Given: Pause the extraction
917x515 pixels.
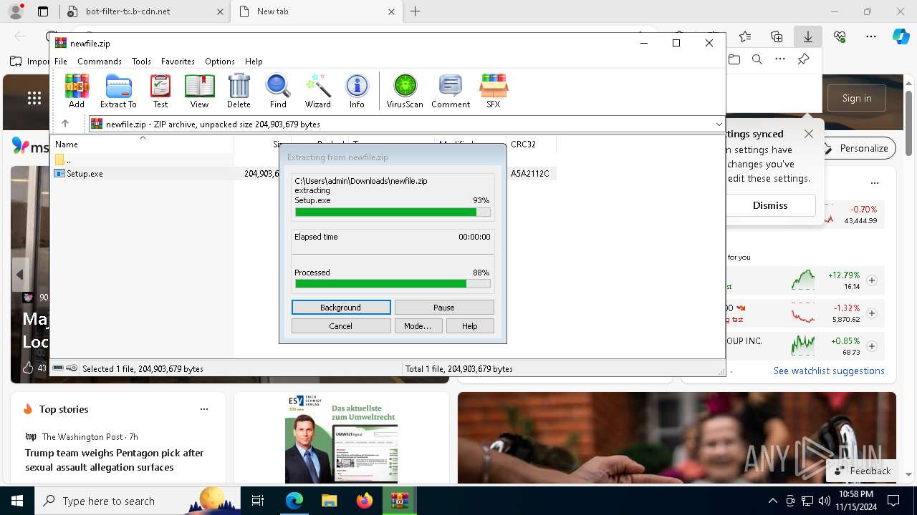Looking at the screenshot, I should 444,308.
